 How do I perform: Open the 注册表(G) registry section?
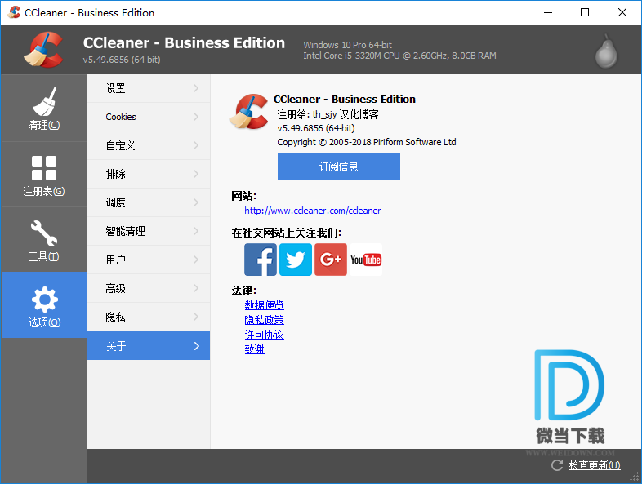(44, 175)
